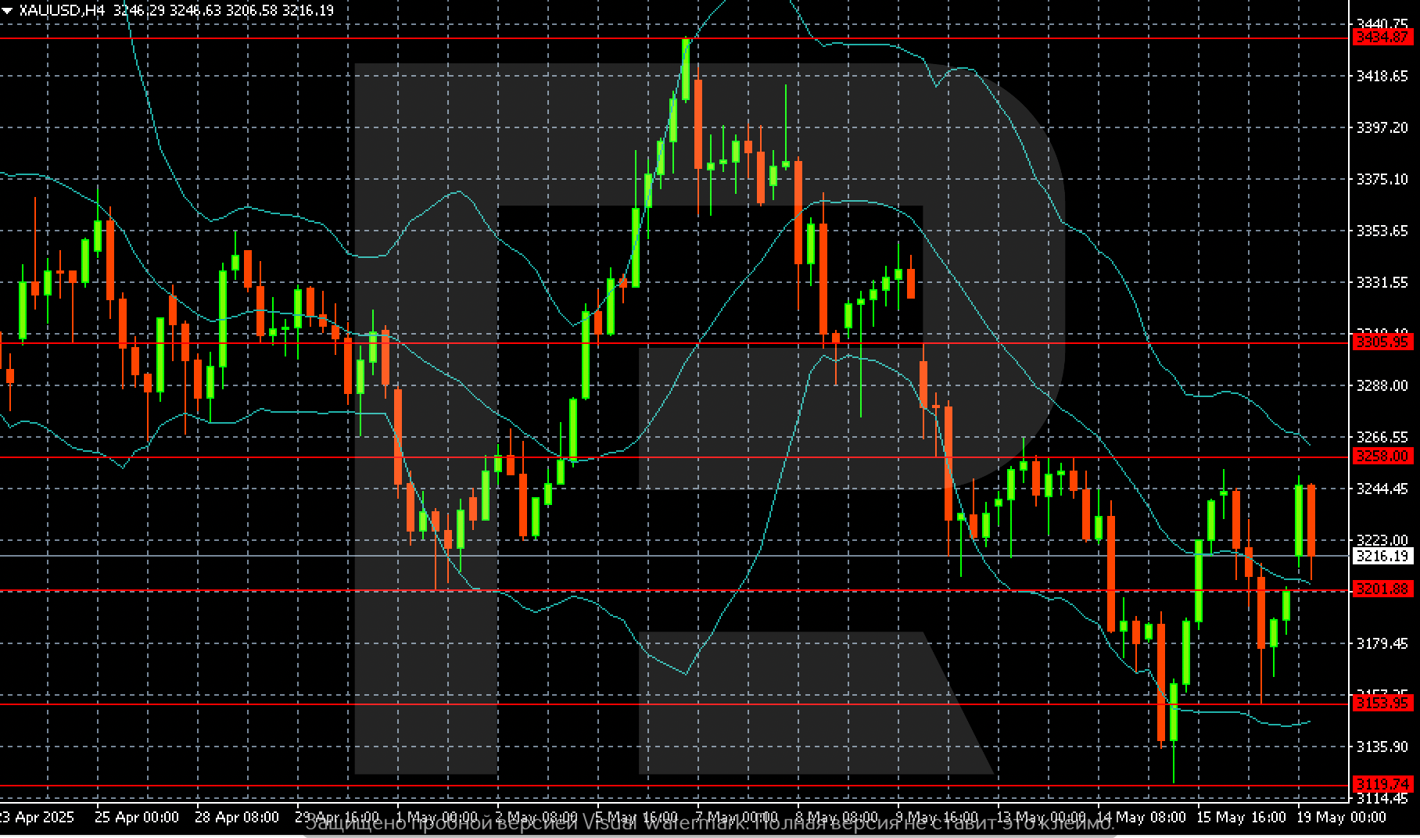This screenshot has width=1420, height=838.
Task: Select the 3119.74 support level label
Action: coord(1382,784)
